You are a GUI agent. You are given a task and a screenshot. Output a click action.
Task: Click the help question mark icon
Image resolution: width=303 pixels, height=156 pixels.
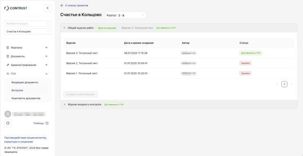click(x=47, y=123)
